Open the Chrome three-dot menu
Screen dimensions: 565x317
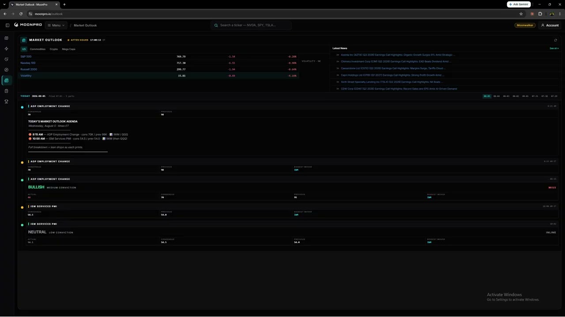pos(560,14)
